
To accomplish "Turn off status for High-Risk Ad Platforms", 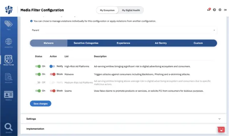I will (38, 66).
